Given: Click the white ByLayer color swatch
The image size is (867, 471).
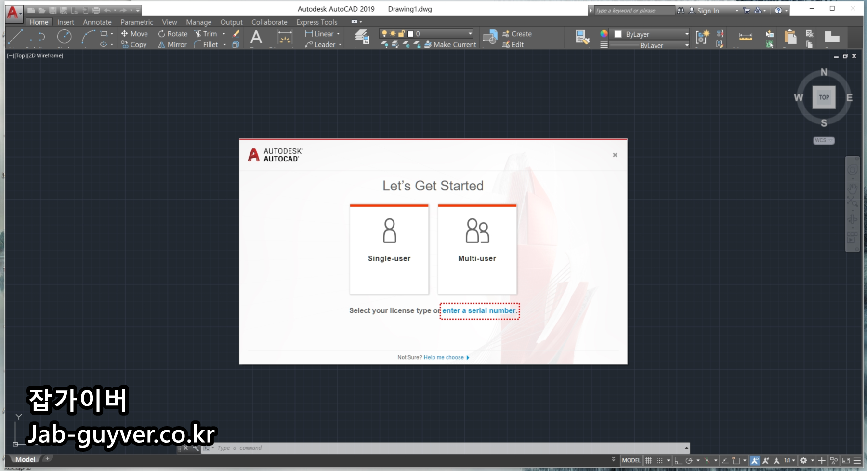Looking at the screenshot, I should 618,34.
